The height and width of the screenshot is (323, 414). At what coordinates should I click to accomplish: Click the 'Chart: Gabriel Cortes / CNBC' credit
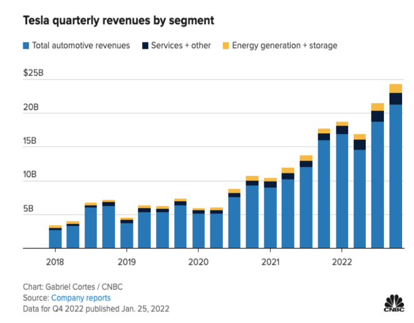tap(73, 287)
